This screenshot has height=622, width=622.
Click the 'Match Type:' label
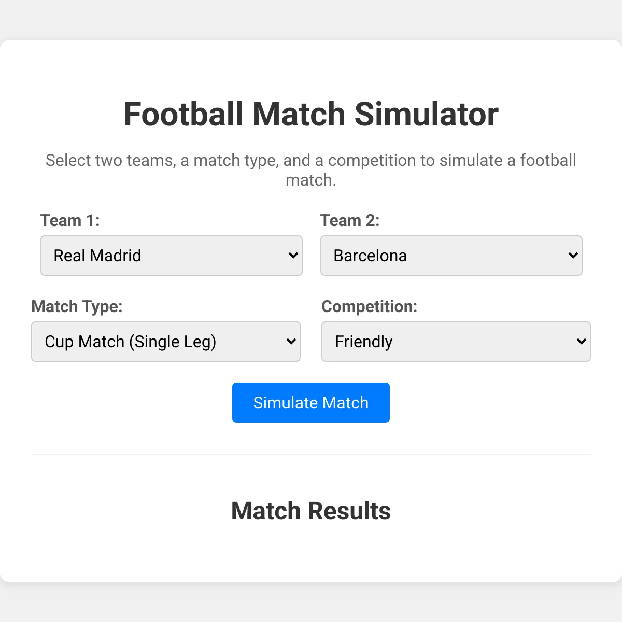[x=77, y=306]
